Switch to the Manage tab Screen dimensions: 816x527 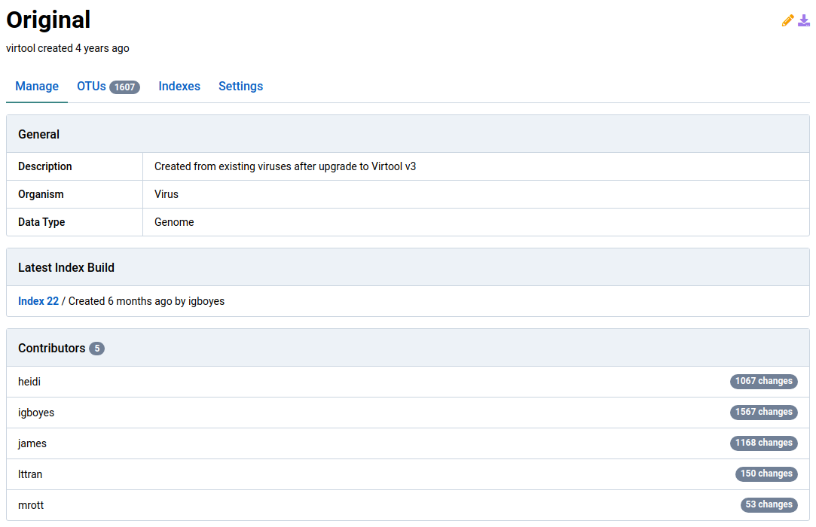(x=37, y=87)
